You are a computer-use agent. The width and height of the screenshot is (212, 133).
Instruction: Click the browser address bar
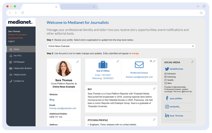(x=105, y=13)
